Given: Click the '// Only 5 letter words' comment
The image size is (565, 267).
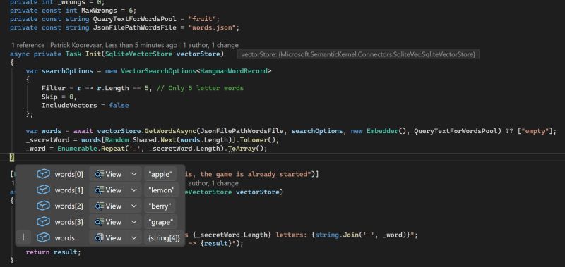Looking at the screenshot, I should tap(200, 88).
